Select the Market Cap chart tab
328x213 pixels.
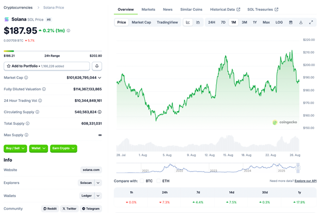coord(141,22)
